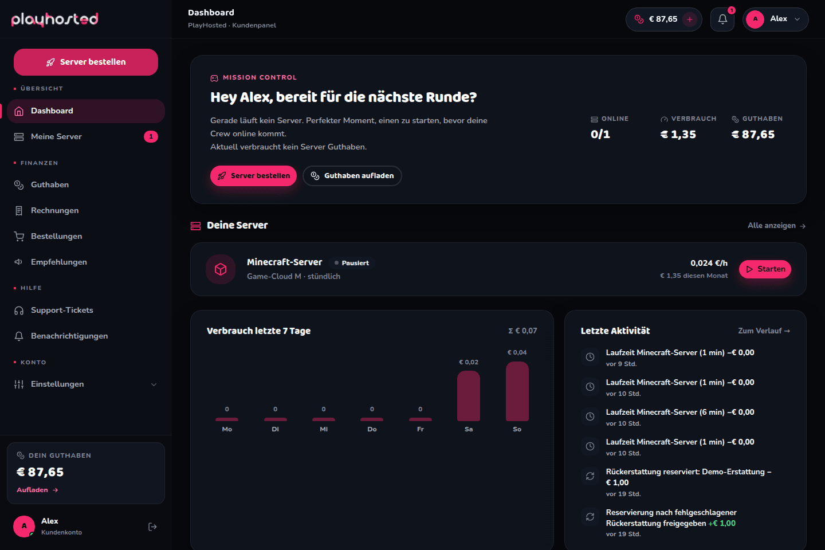Click the header balance € 87,65
Viewport: 825px width, 550px height.
[663, 19]
